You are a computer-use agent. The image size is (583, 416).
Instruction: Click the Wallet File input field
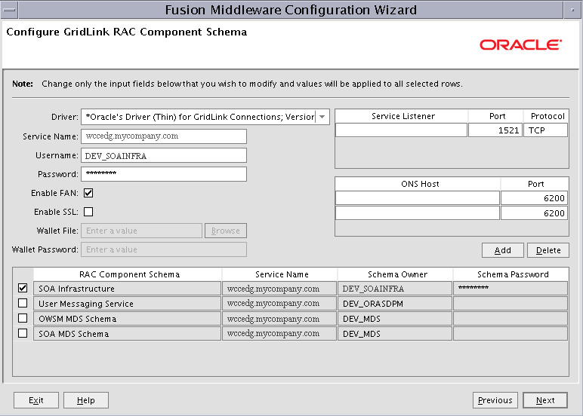tap(142, 231)
